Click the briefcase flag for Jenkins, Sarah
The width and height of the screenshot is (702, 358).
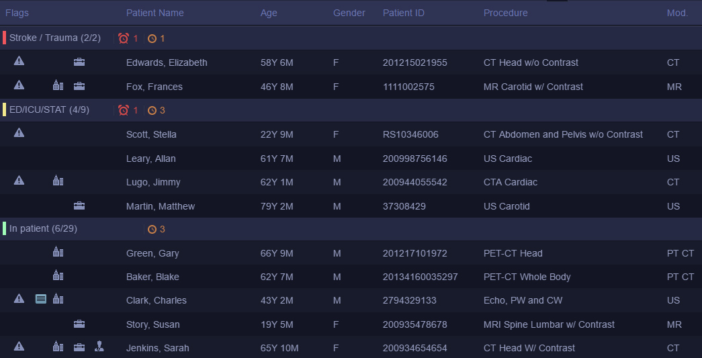coord(79,347)
